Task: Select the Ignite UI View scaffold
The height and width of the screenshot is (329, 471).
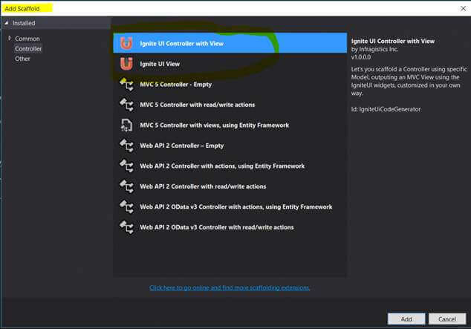Action: point(230,64)
